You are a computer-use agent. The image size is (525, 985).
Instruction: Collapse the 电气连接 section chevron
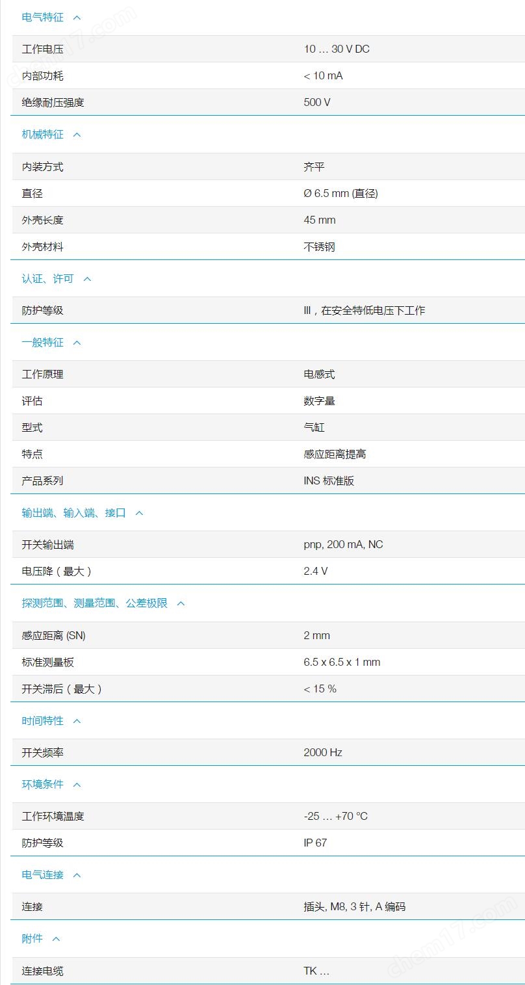click(x=77, y=875)
